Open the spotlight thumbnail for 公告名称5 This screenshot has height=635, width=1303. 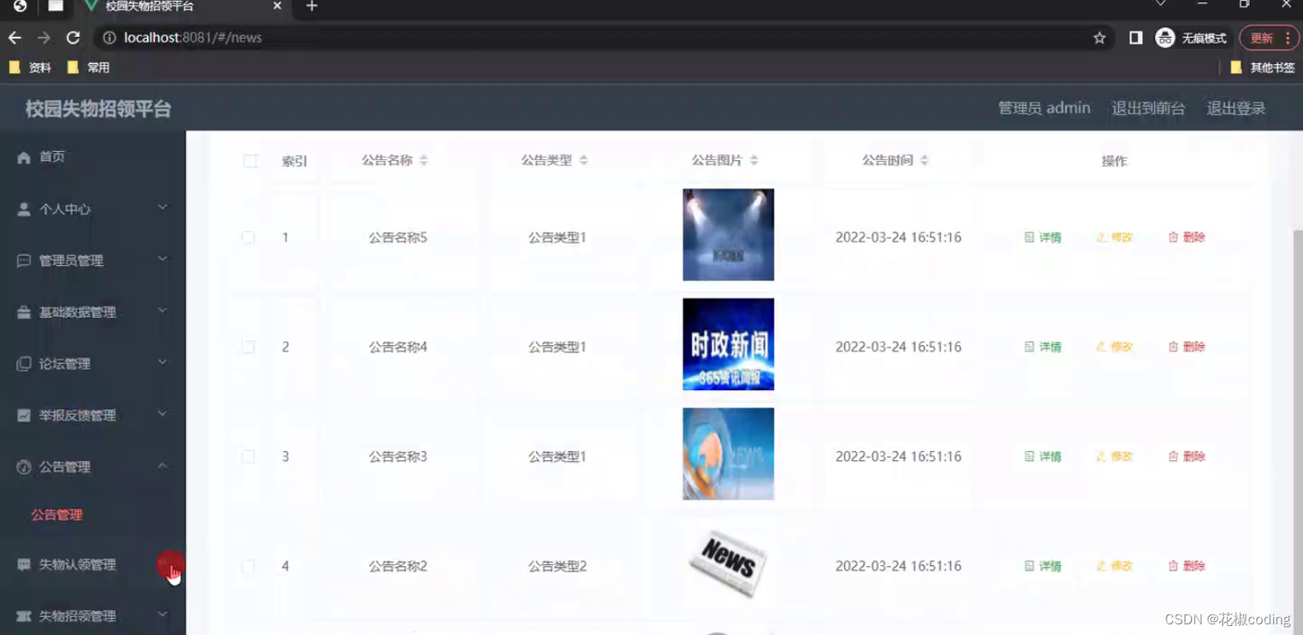[728, 235]
